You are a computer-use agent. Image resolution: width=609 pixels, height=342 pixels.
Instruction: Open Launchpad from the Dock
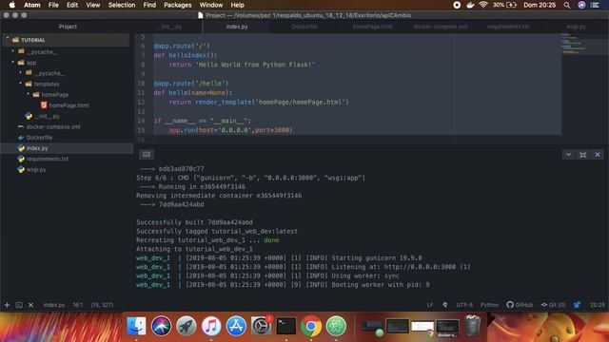[187, 326]
